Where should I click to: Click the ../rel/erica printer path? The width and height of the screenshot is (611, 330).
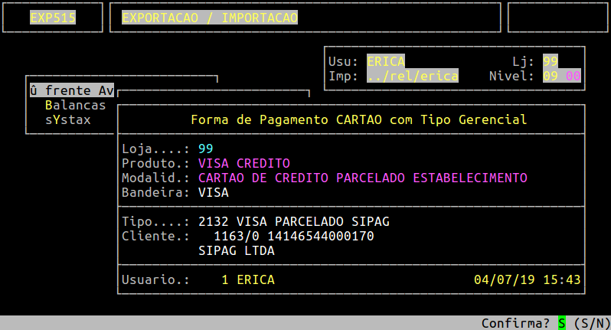click(x=412, y=76)
